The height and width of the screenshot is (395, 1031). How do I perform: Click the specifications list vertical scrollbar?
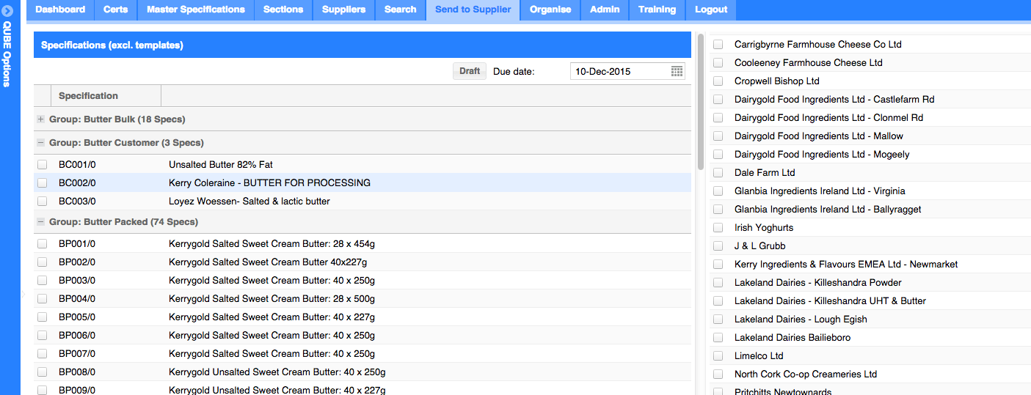click(x=700, y=103)
